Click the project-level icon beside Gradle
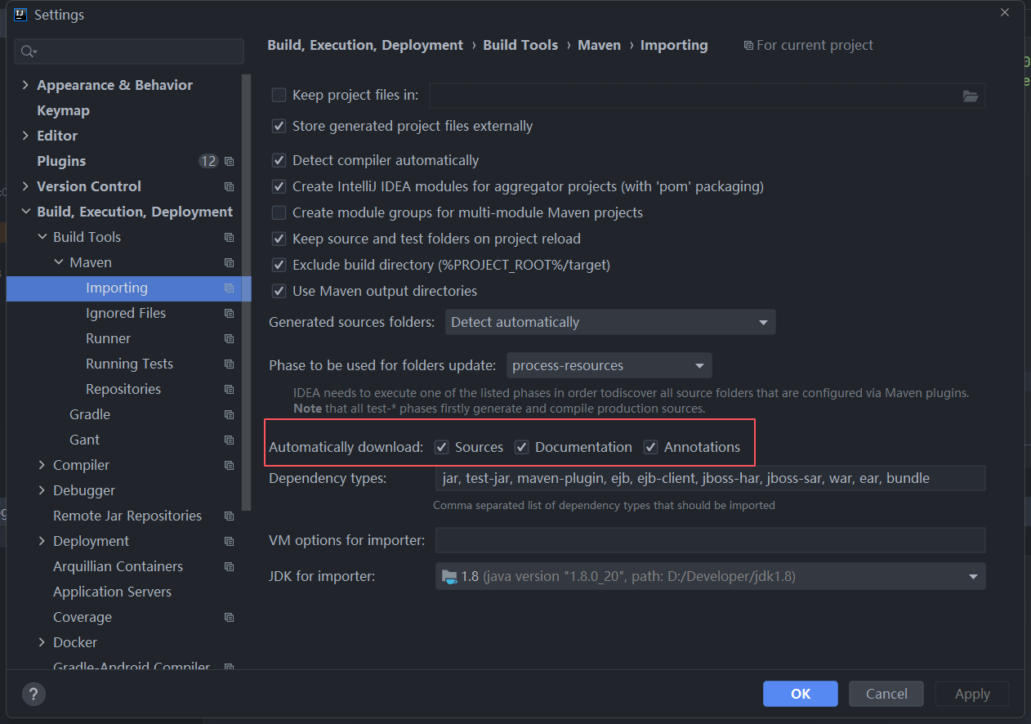The width and height of the screenshot is (1031, 724). pos(229,415)
